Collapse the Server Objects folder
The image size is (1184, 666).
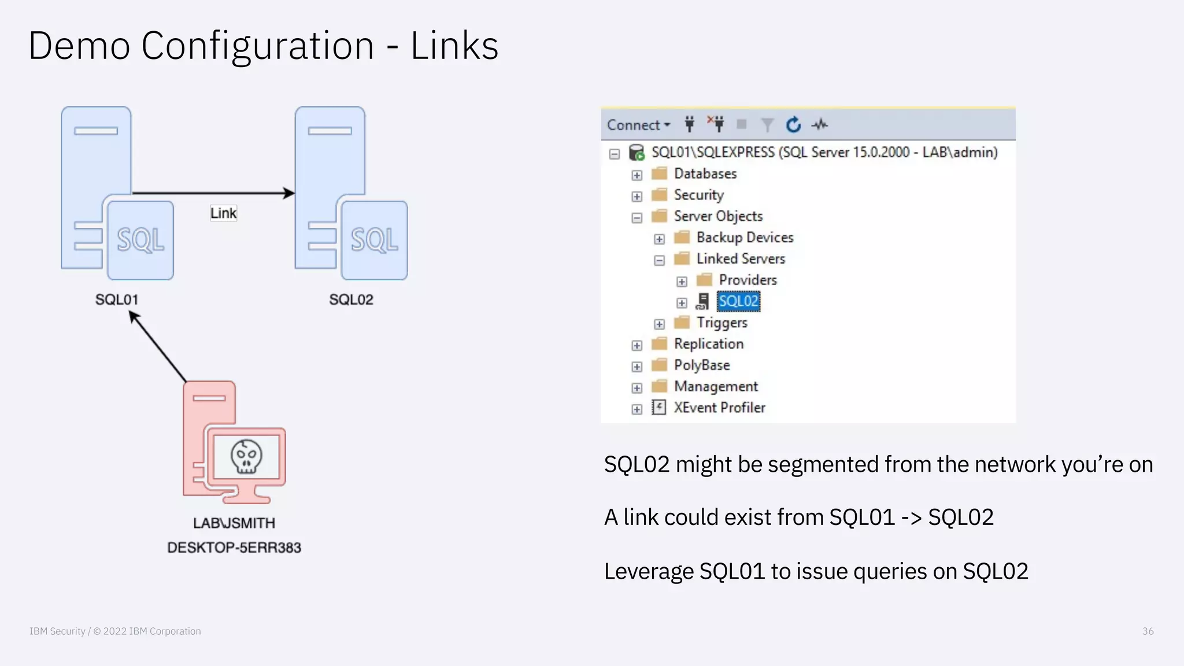click(x=637, y=218)
